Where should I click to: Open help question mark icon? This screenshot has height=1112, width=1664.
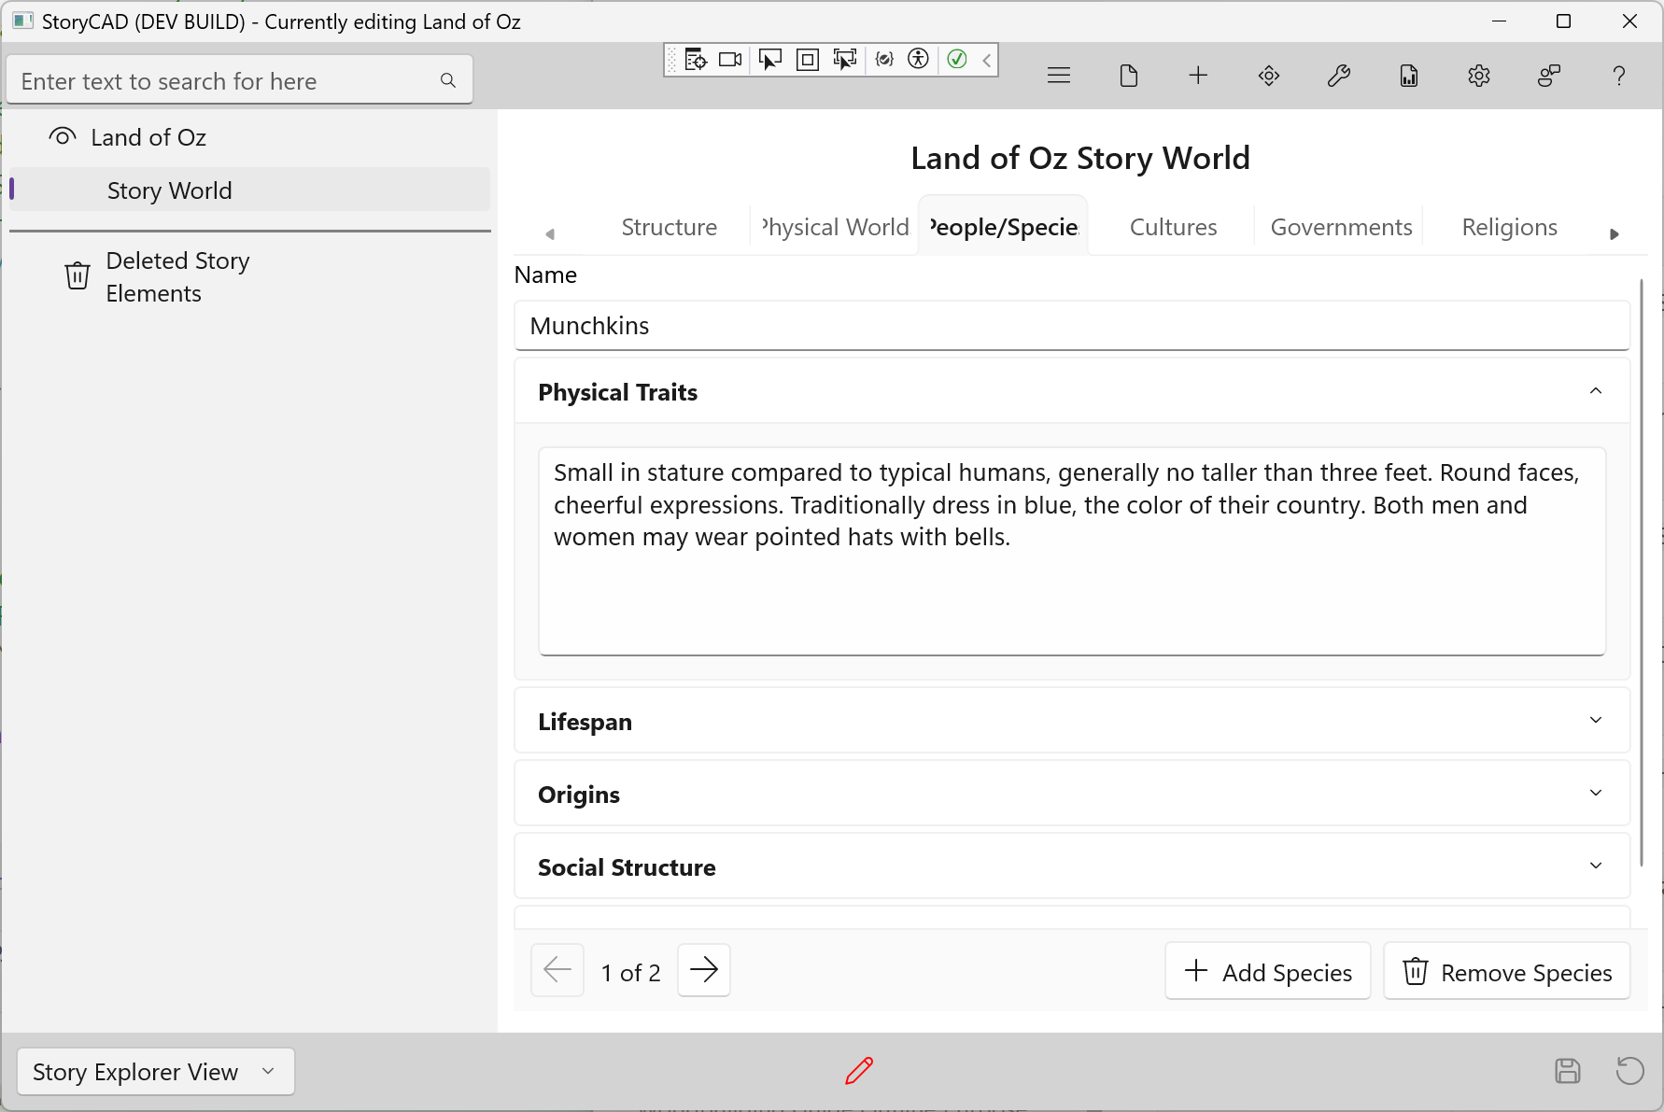click(x=1618, y=76)
